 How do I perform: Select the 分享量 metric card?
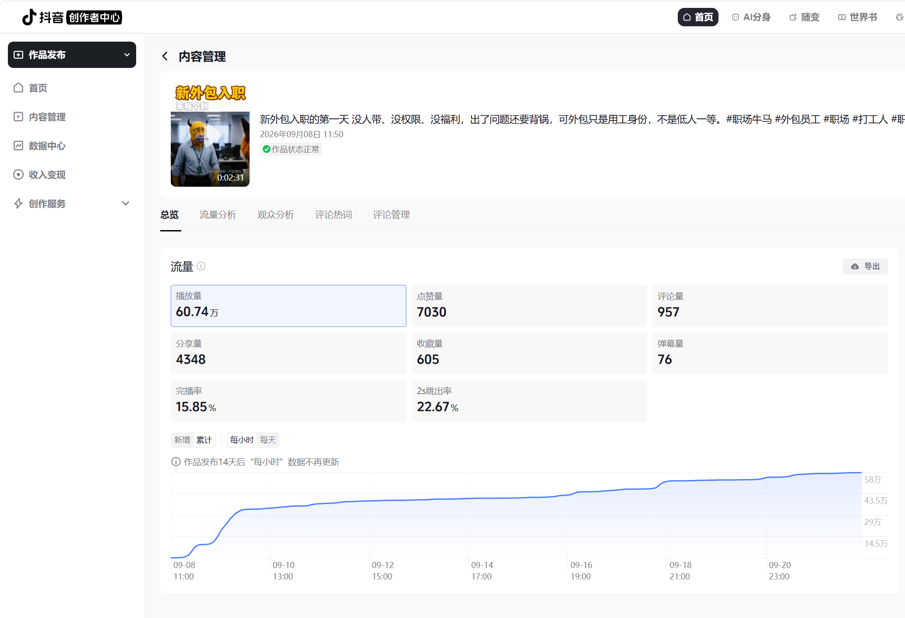(x=289, y=353)
